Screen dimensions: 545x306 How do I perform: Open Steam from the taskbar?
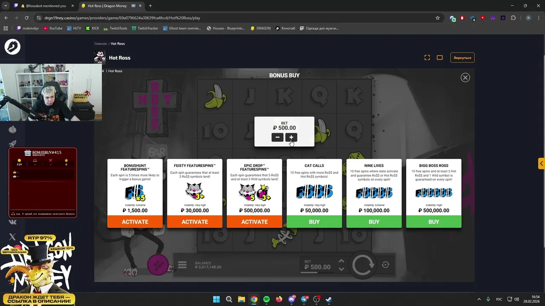tap(329, 299)
